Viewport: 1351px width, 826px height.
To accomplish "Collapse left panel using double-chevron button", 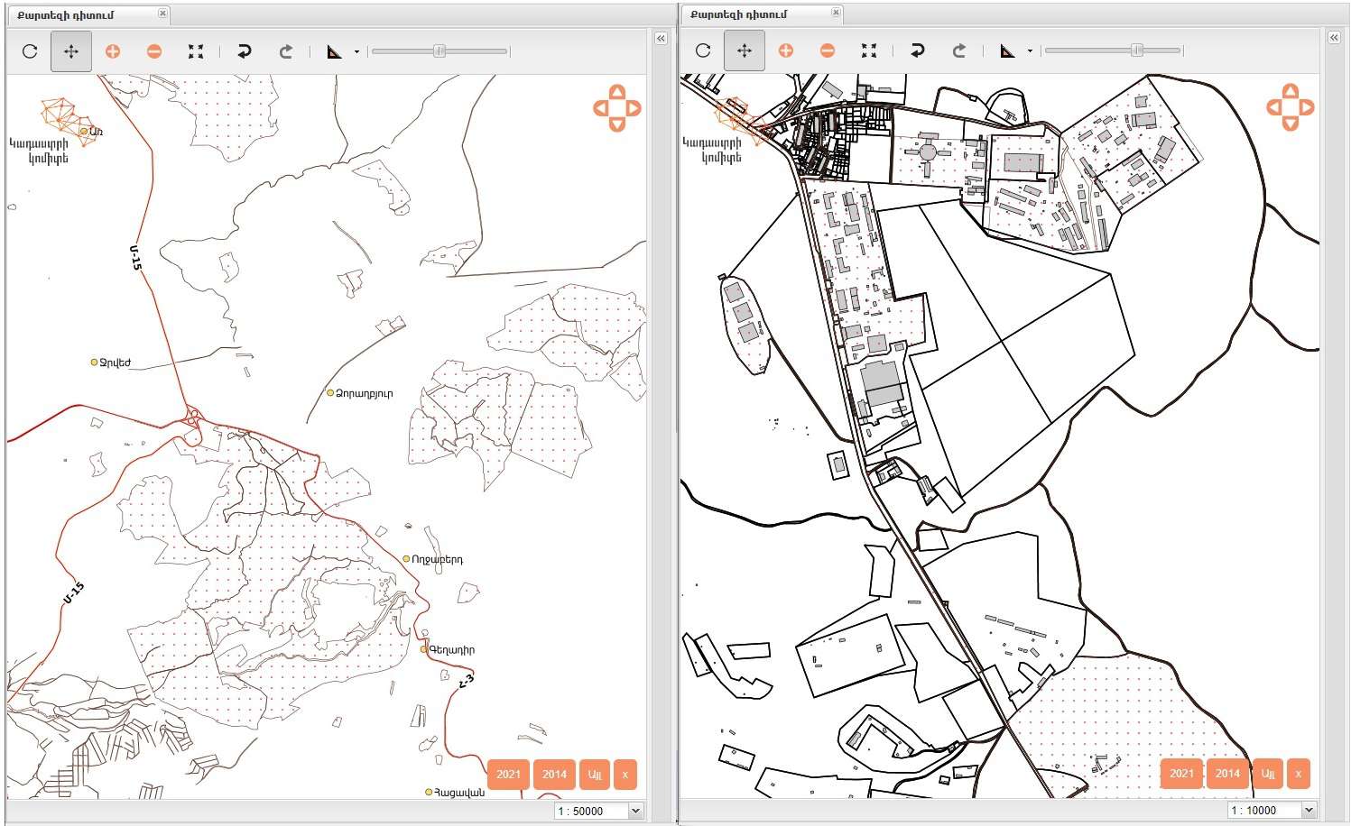I will (x=661, y=38).
